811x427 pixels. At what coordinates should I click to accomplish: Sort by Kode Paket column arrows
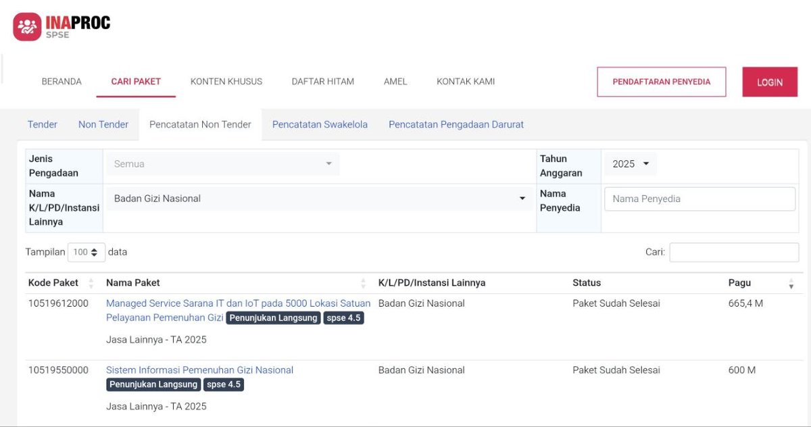(91, 283)
